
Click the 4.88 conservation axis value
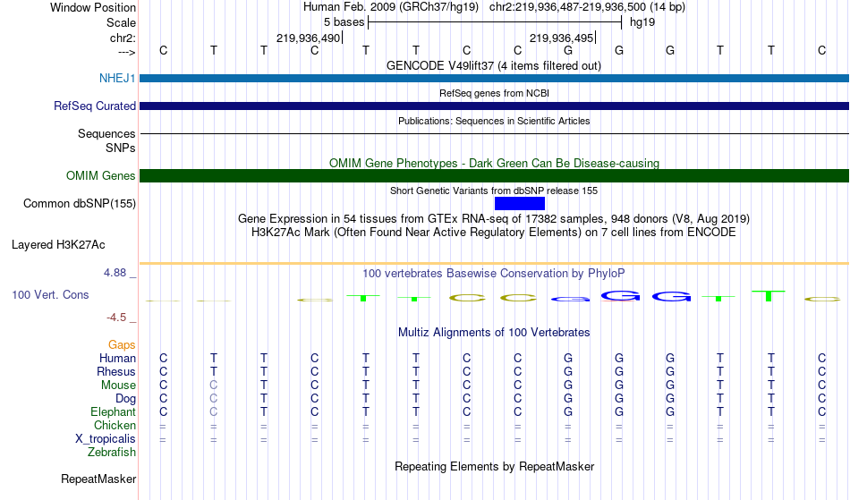pyautogui.click(x=115, y=273)
